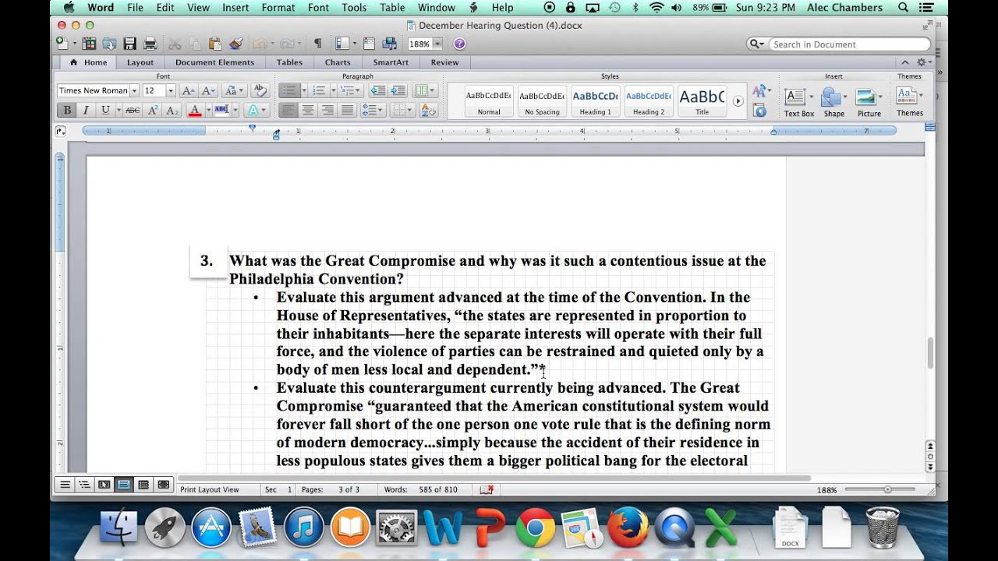Open the Change Case Aa dropdown
998x561 pixels.
click(x=233, y=90)
